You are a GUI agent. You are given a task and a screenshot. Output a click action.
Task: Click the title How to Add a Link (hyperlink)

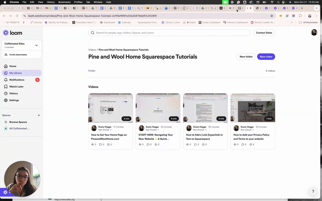[204, 137]
